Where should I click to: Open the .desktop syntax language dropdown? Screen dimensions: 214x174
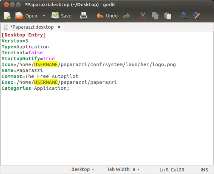click(x=82, y=169)
